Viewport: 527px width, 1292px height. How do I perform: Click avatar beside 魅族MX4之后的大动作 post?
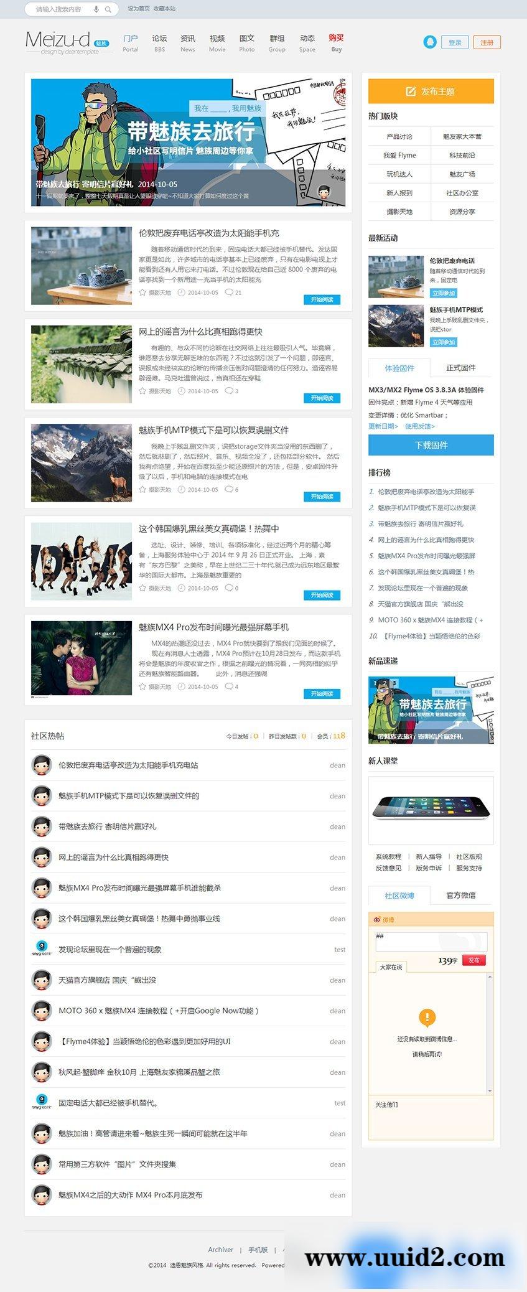pos(41,1195)
